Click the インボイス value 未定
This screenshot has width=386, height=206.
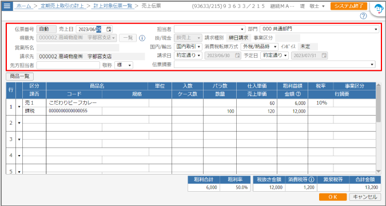[x=308, y=46]
